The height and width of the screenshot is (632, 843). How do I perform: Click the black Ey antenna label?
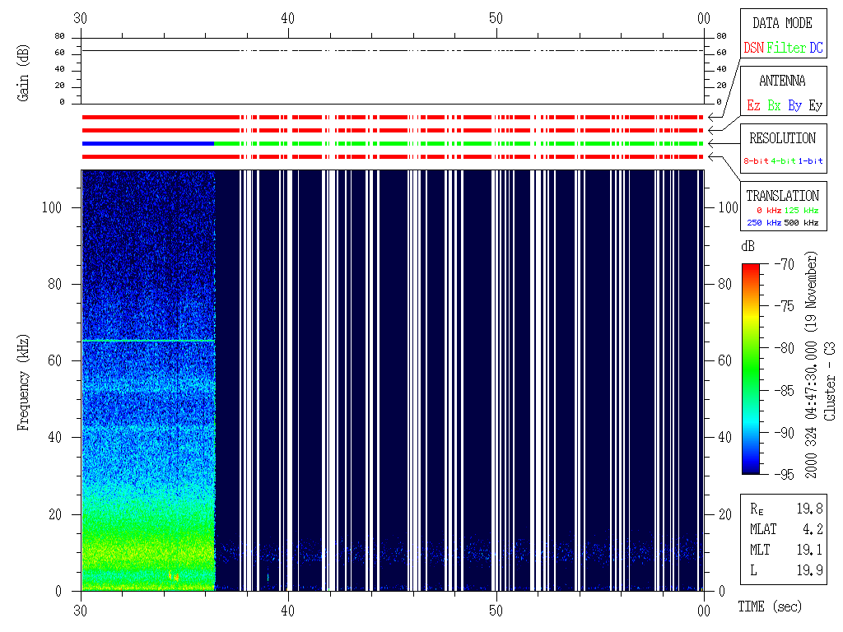(815, 106)
